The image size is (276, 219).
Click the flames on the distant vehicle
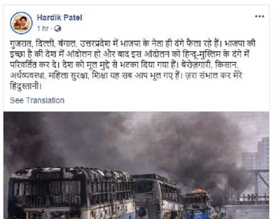click(198, 191)
